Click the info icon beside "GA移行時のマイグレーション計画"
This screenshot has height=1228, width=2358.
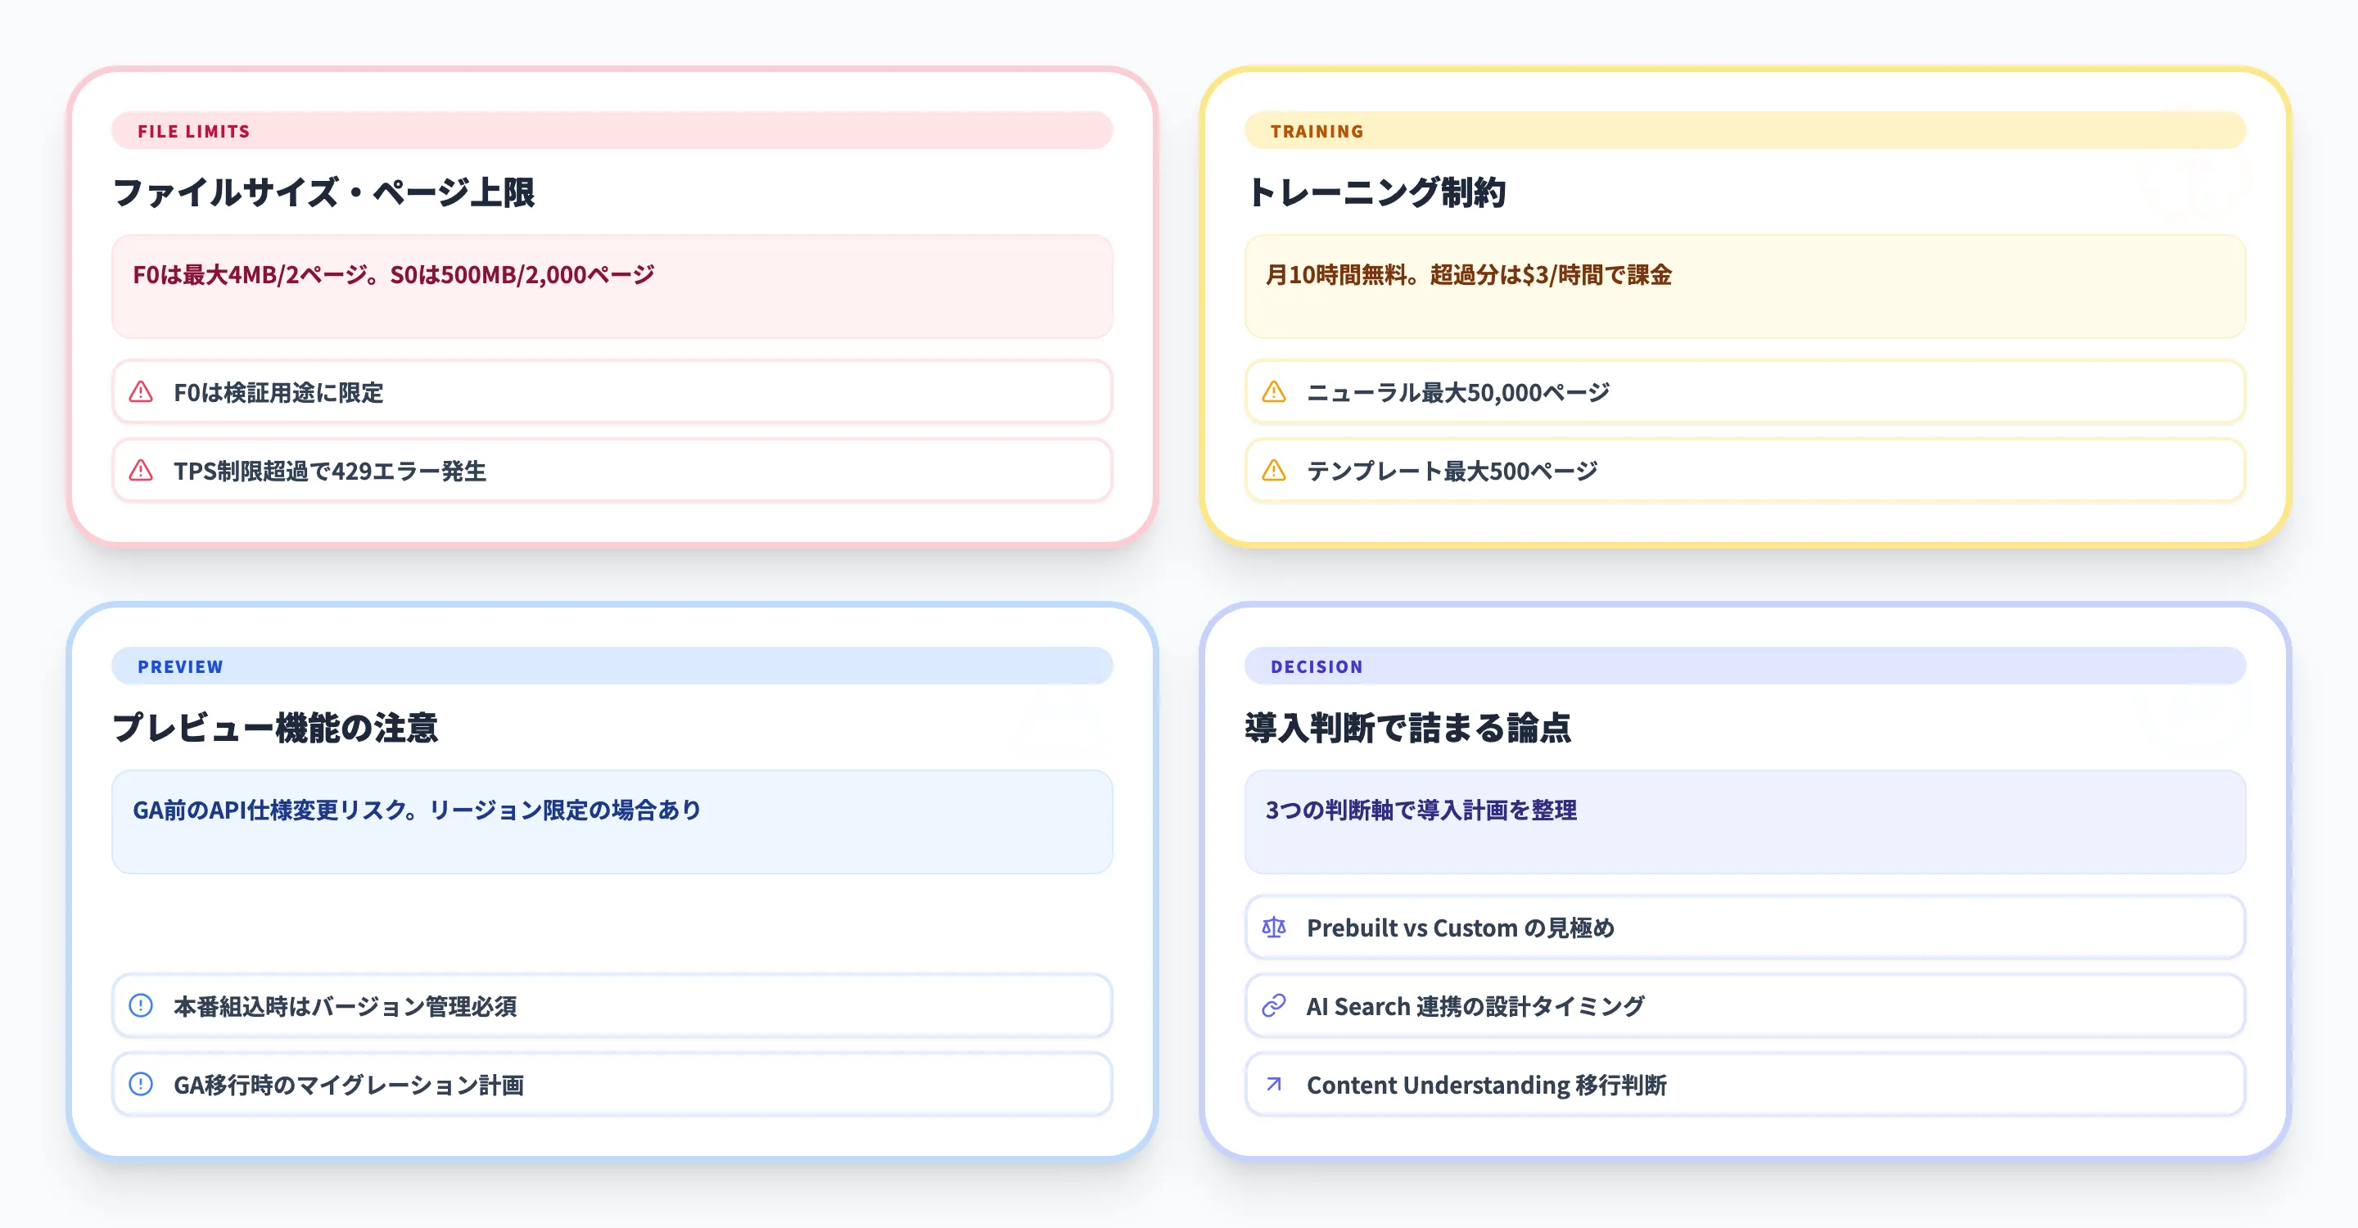coord(142,1085)
